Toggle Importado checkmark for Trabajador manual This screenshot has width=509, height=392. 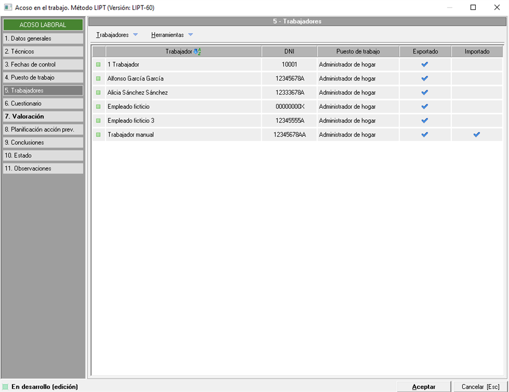pyautogui.click(x=476, y=134)
